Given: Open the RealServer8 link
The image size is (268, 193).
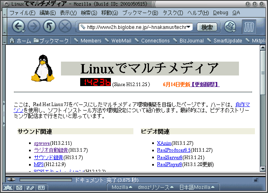Looking at the screenshot, I should [170, 157].
